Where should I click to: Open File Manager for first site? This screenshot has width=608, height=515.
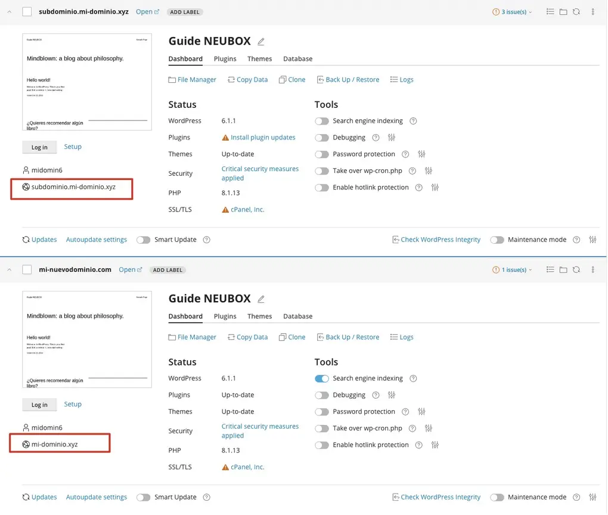coord(193,79)
